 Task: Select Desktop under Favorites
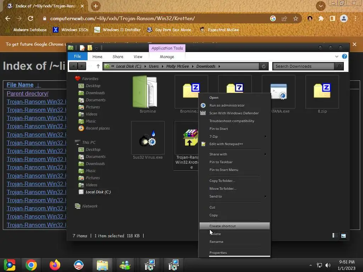coord(90,86)
